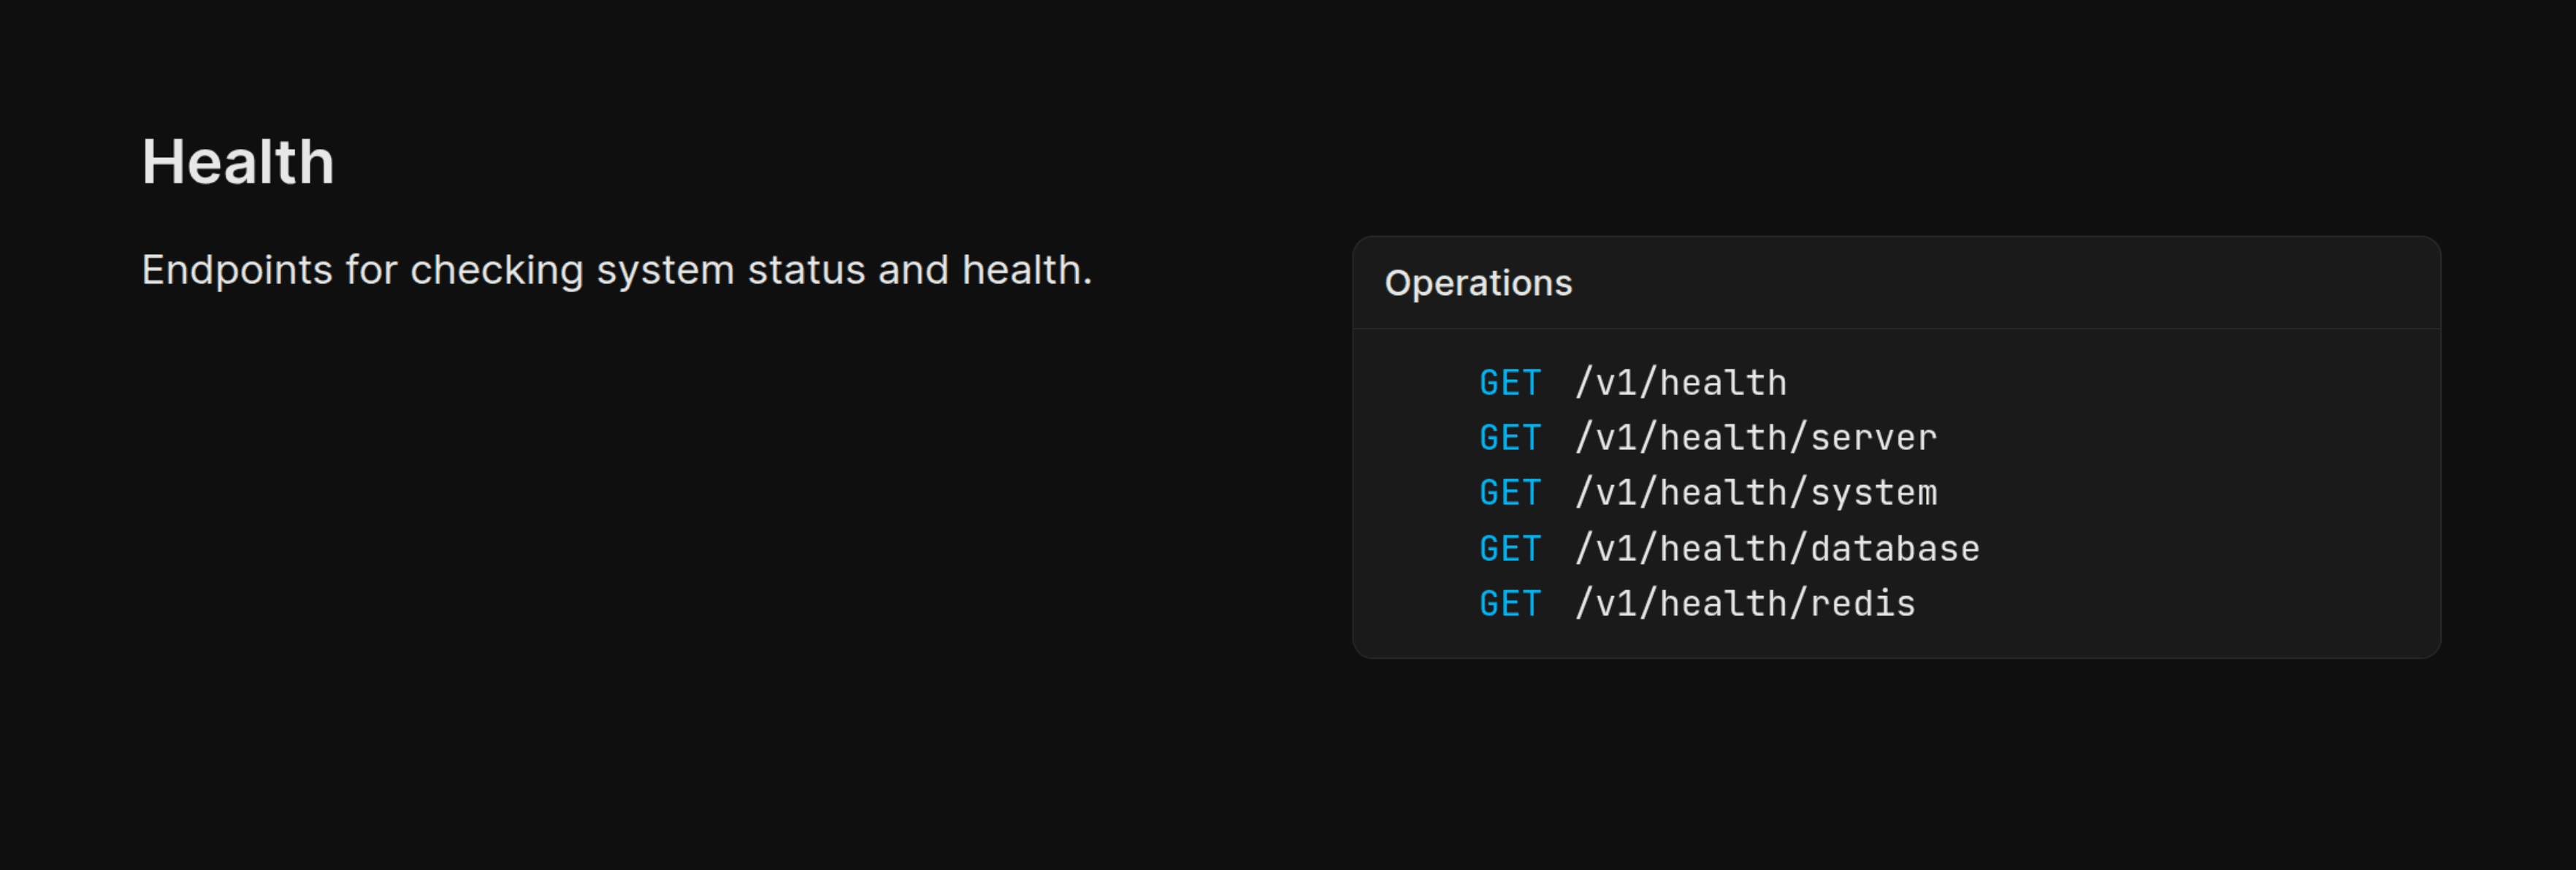Click the final word "health." in the description
This screenshot has width=2576, height=870.
pyautogui.click(x=1027, y=270)
